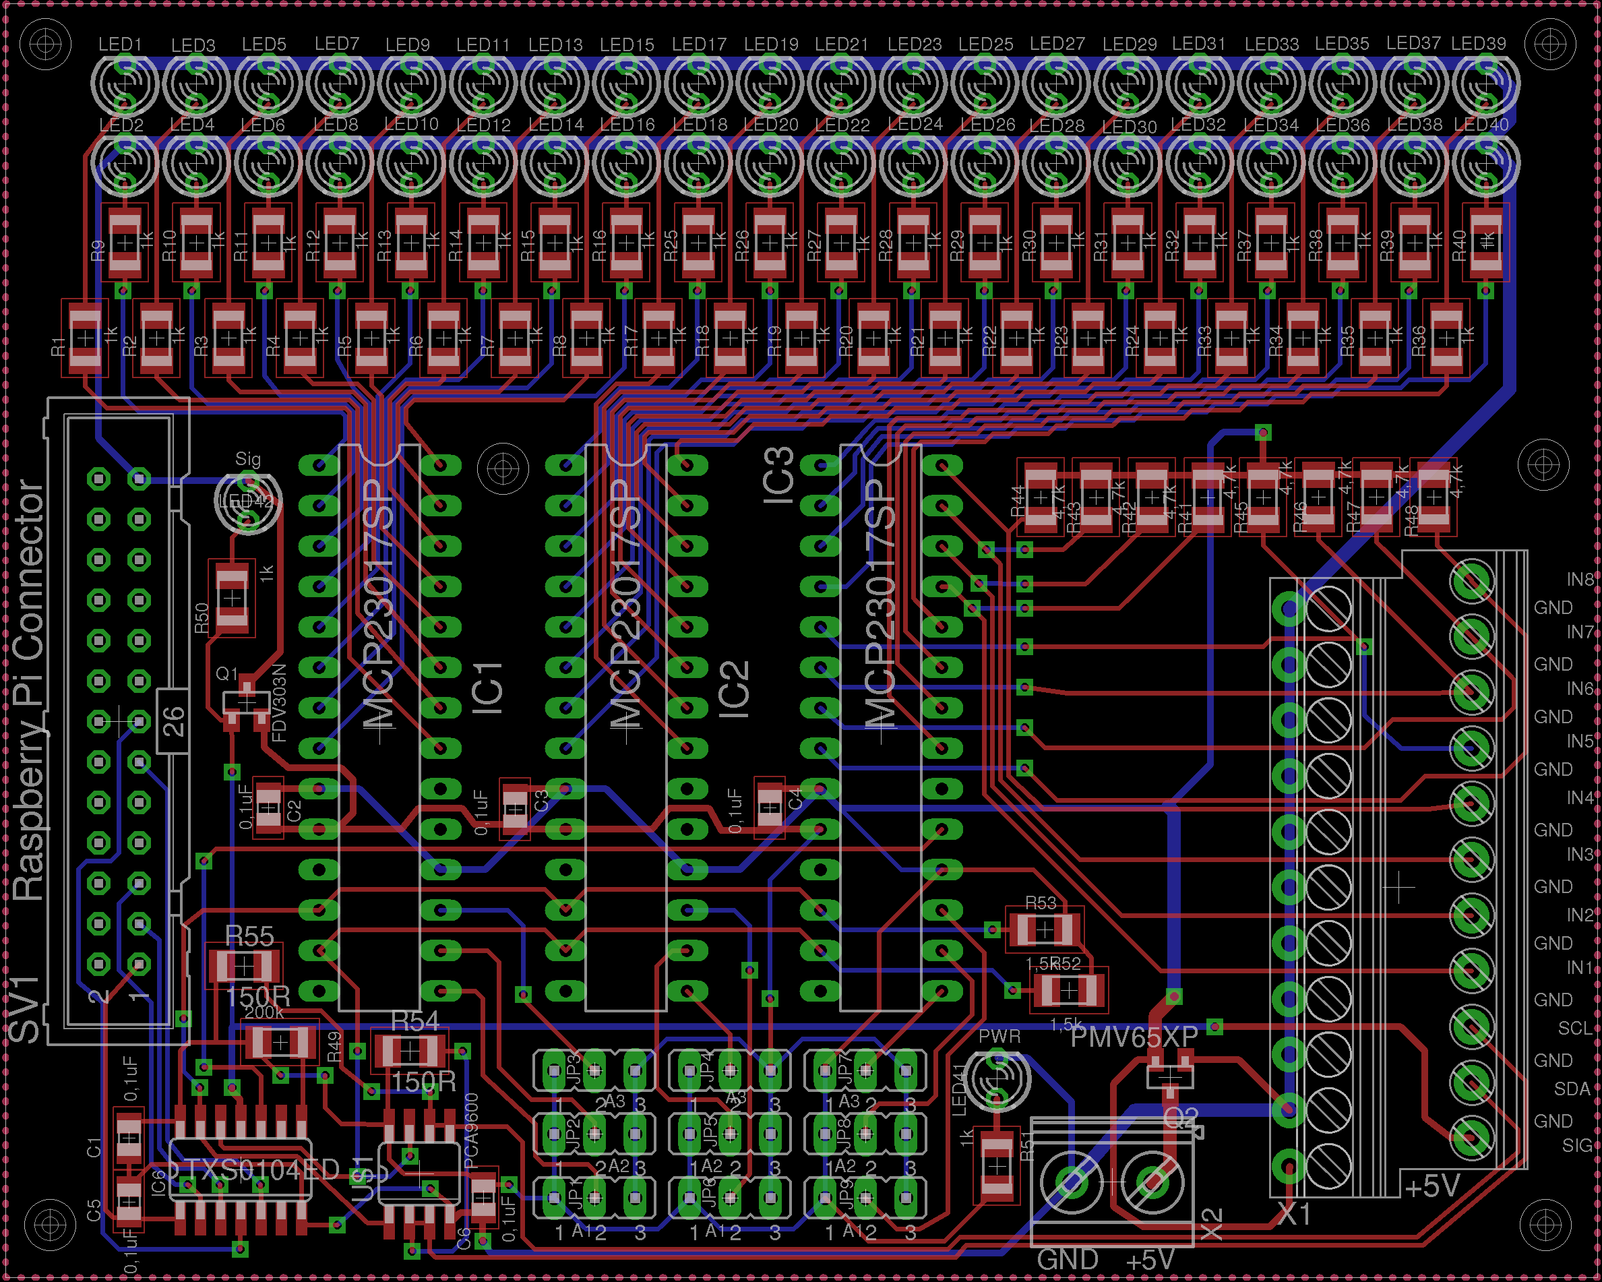Select the R50 resistor label
This screenshot has width=1602, height=1282.
click(202, 618)
